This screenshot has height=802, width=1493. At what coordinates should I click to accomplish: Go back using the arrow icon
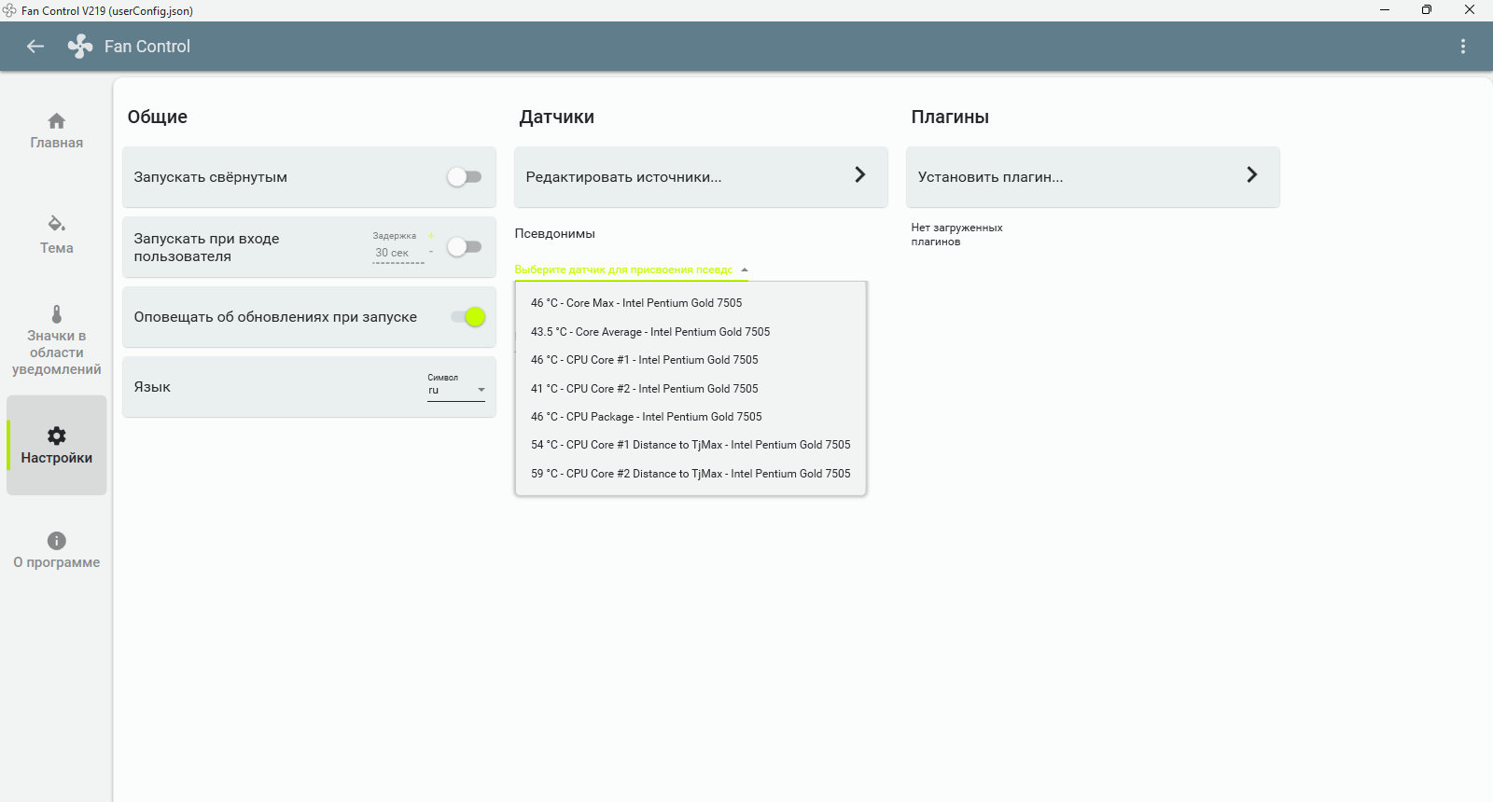[35, 47]
